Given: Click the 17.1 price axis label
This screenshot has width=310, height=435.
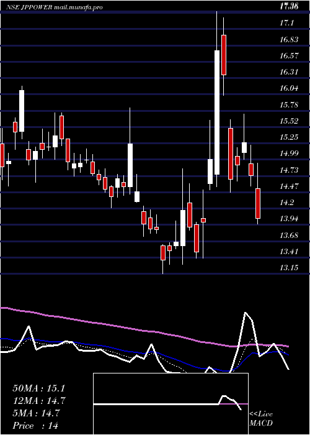Looking at the screenshot, I should tap(286, 23).
